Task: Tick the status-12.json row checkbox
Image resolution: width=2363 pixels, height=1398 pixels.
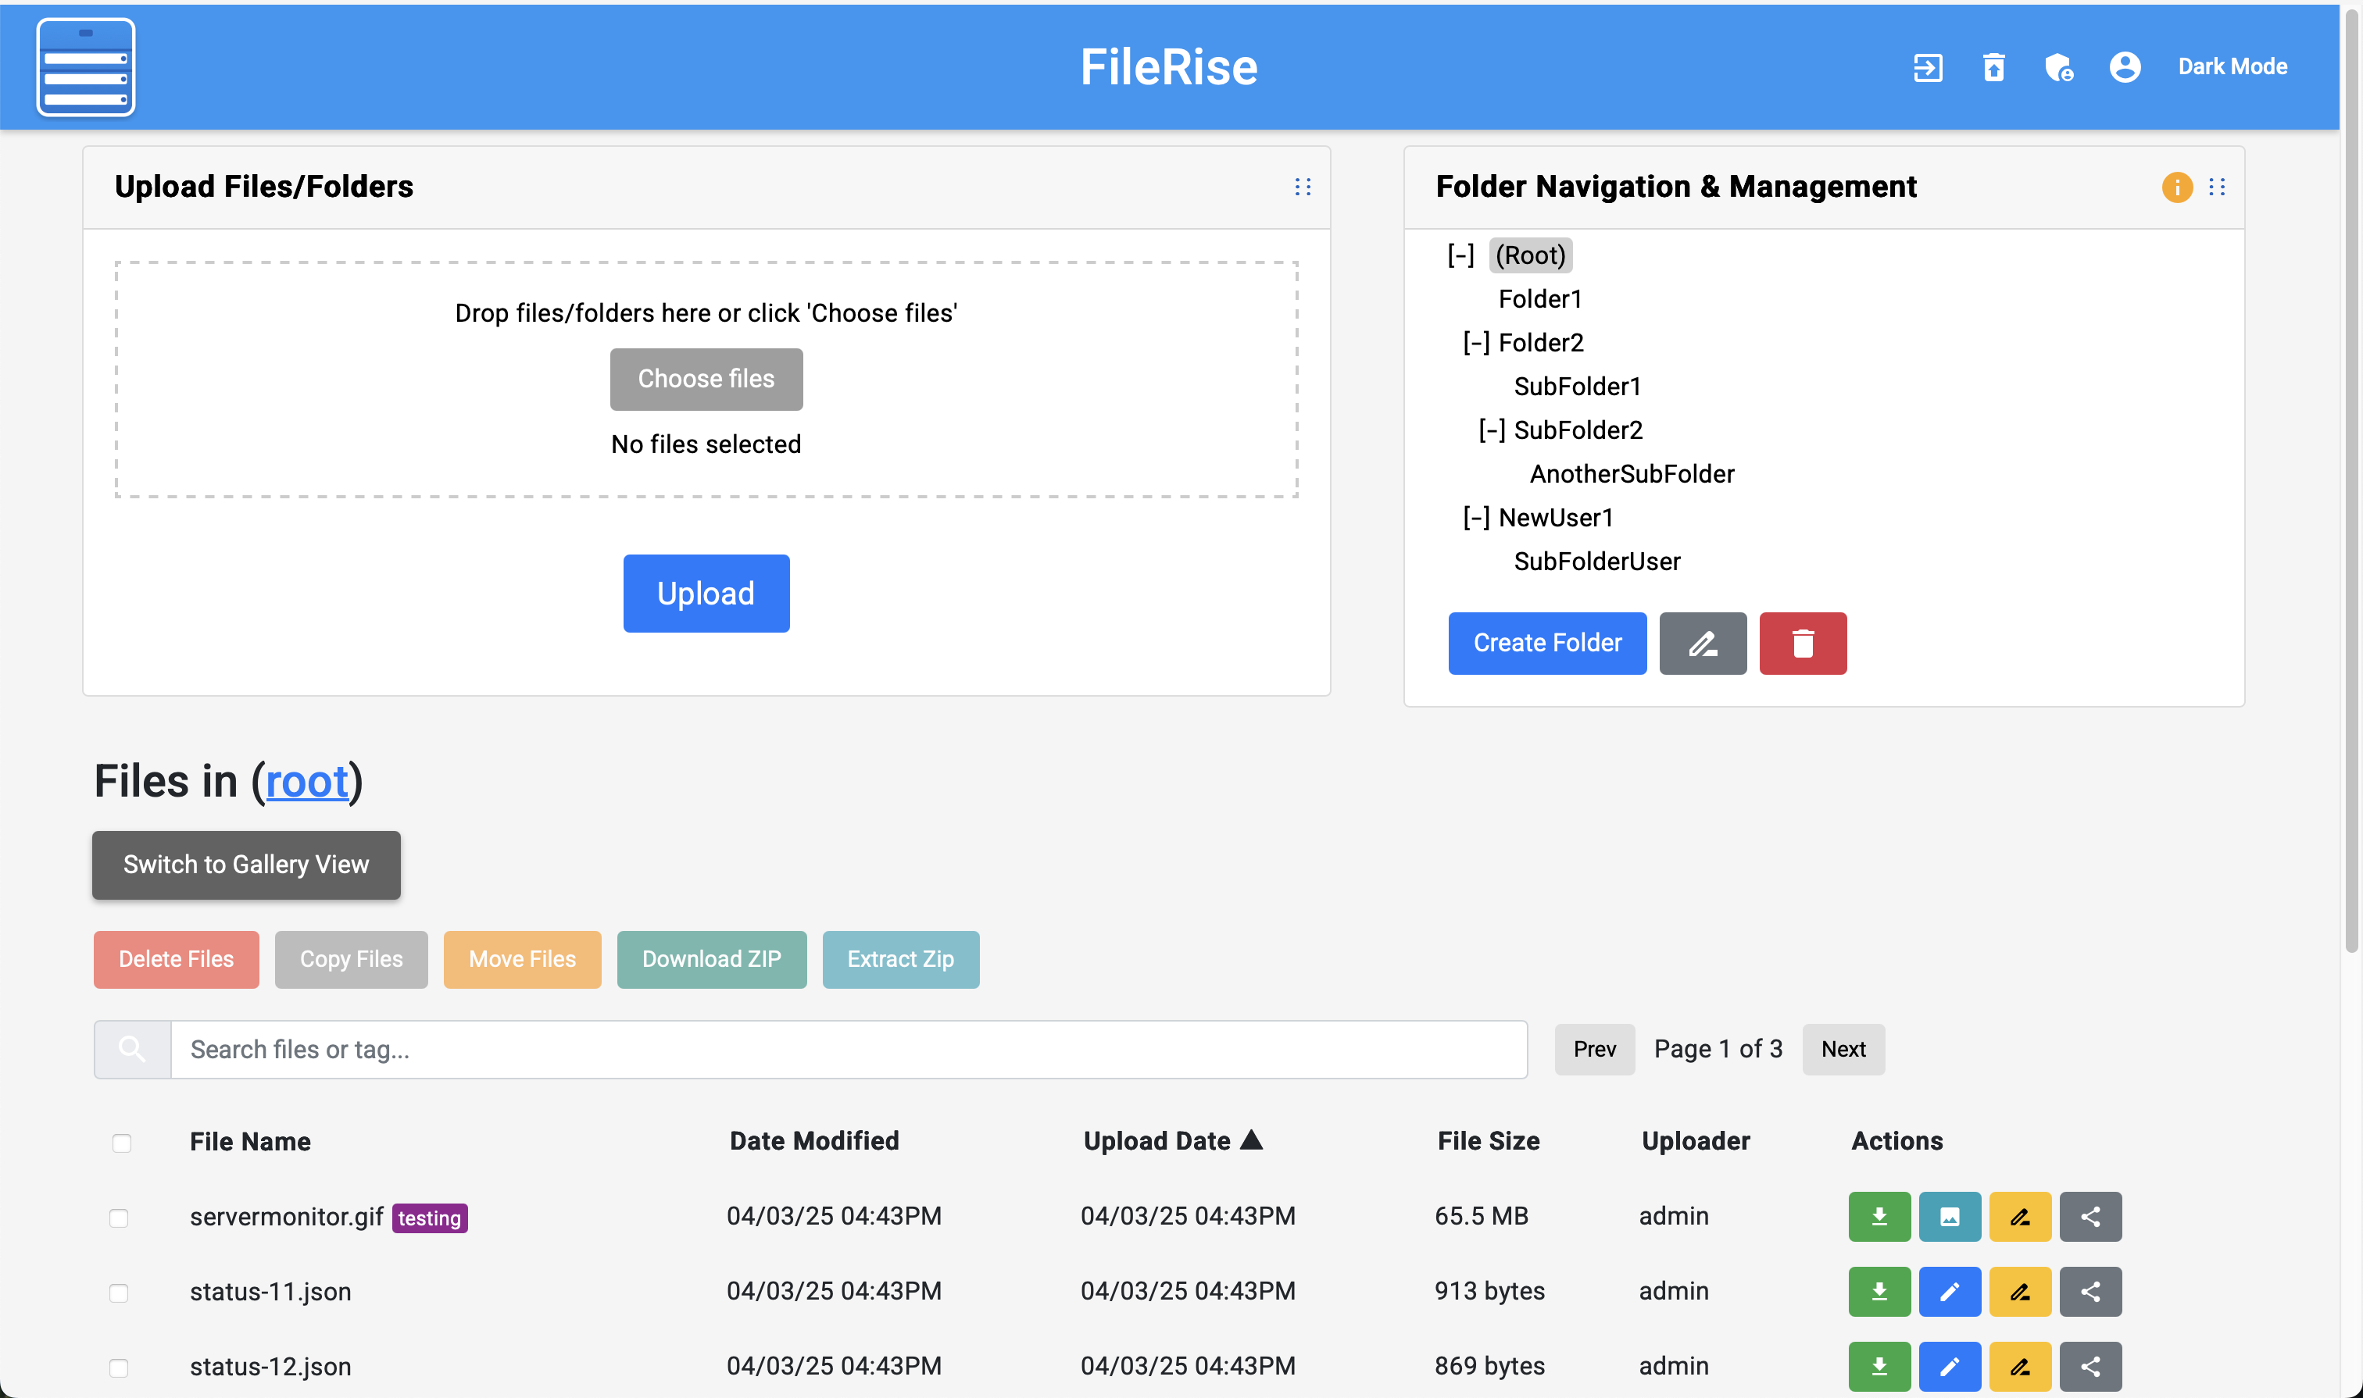Action: [x=119, y=1368]
